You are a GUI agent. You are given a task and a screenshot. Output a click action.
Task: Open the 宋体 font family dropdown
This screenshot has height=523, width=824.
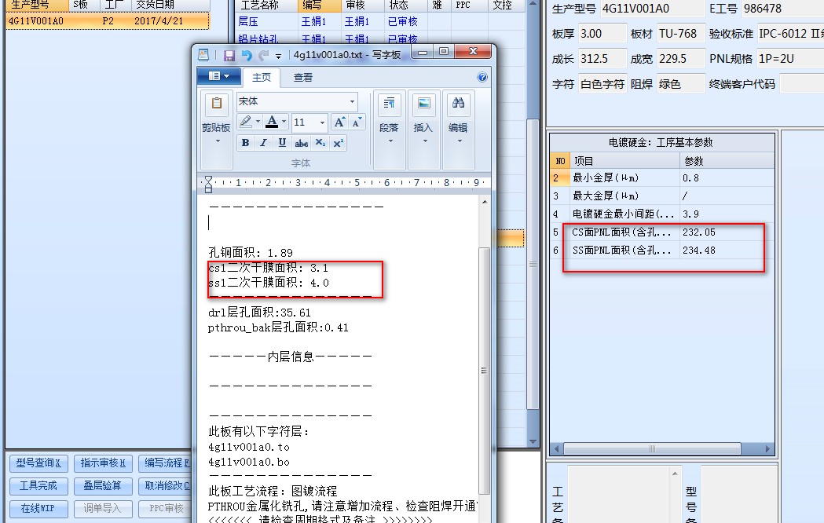(x=352, y=101)
